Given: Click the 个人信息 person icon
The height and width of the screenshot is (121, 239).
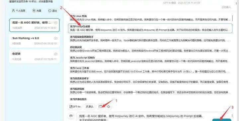Looking at the screenshot, I should click(x=13, y=11).
